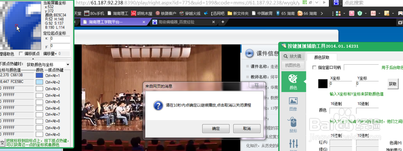403x151 pixels.
Task: Switch to the 颜色获取 tab
Action: pyautogui.click(x=322, y=57)
